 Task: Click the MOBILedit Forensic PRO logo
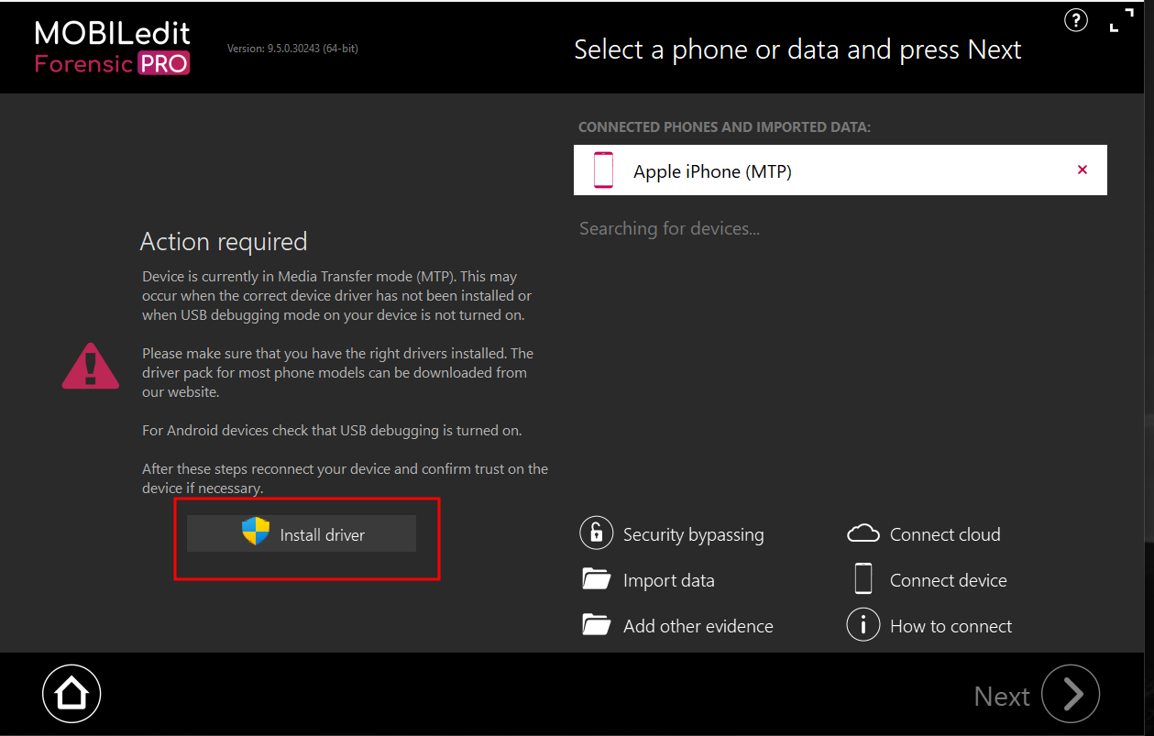(113, 48)
